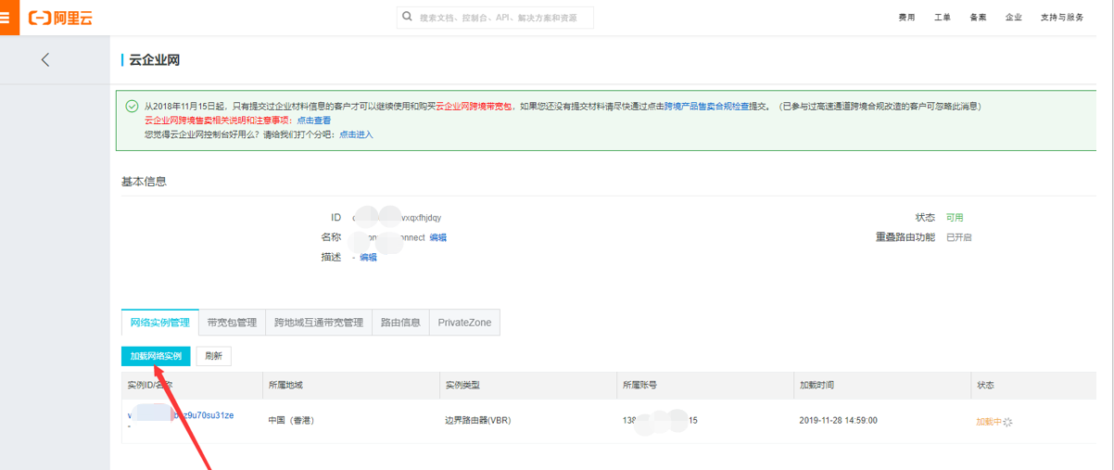Click 点击进入 rating link
This screenshot has height=470, width=1114.
pyautogui.click(x=356, y=134)
